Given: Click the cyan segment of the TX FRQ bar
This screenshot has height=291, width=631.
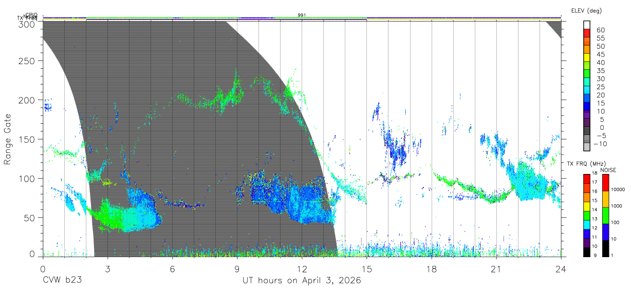Looking at the screenshot, I should tap(586, 224).
